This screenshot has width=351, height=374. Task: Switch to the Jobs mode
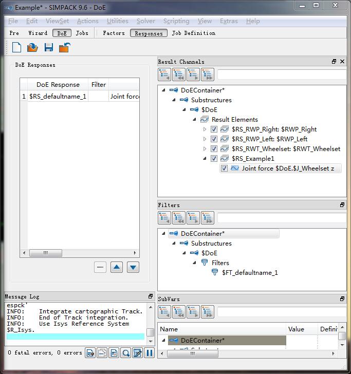(82, 33)
